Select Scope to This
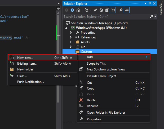 [114, 64]
